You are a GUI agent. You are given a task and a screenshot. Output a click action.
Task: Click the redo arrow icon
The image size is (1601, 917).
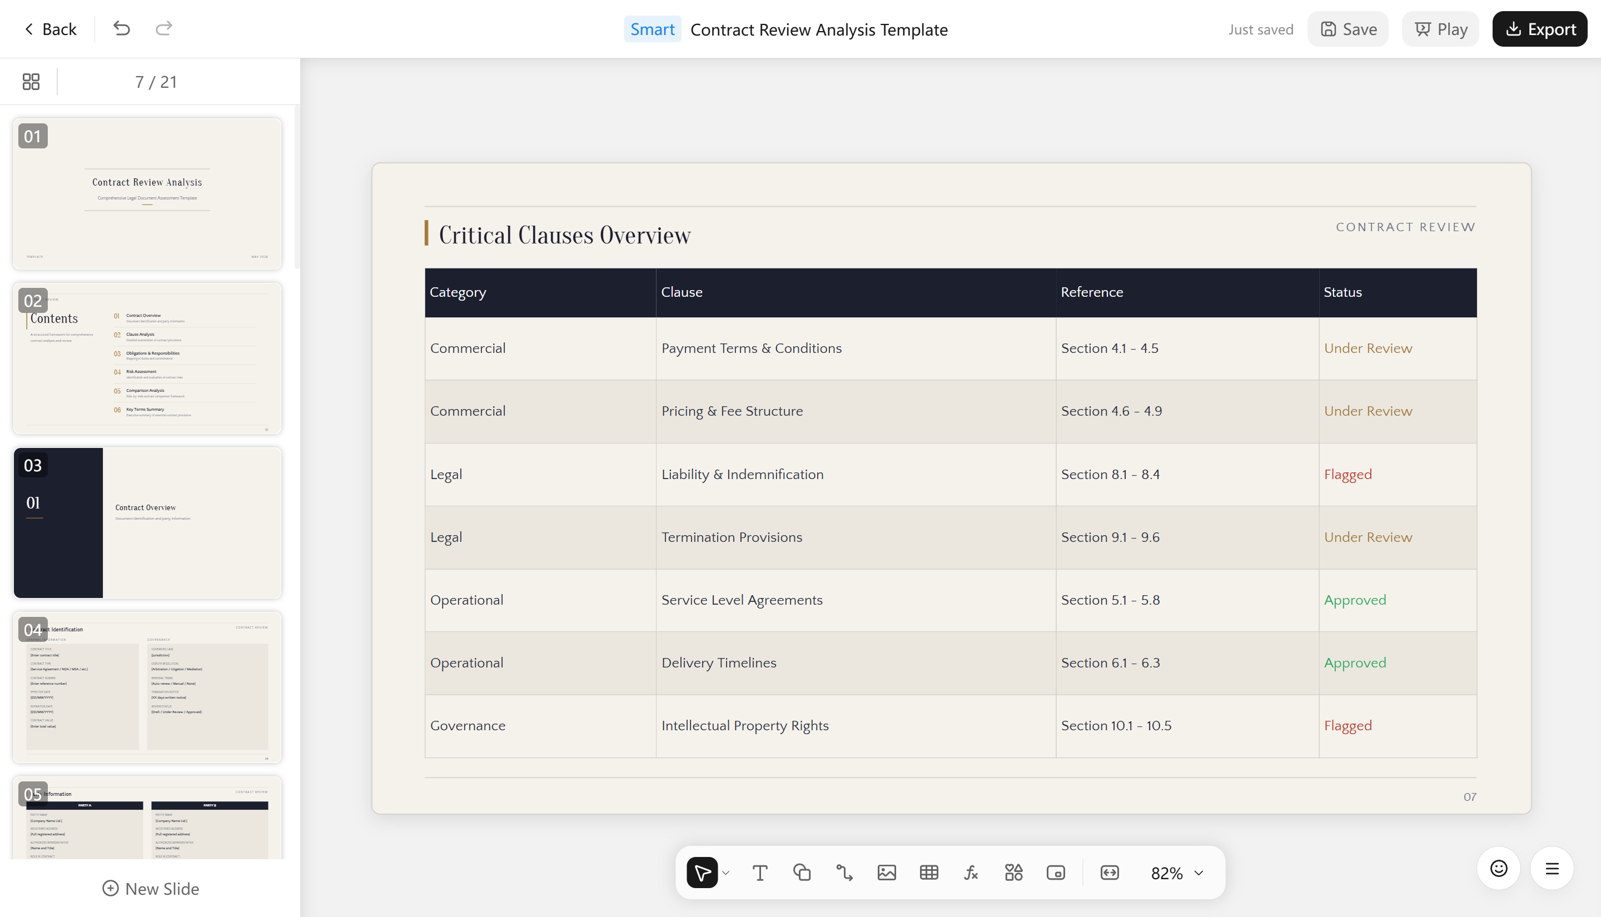tap(164, 28)
